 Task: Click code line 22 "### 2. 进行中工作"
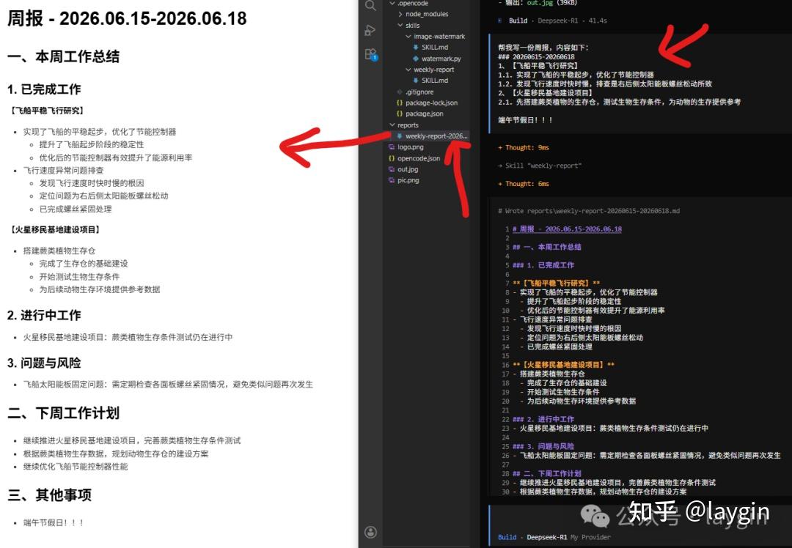pyautogui.click(x=543, y=419)
